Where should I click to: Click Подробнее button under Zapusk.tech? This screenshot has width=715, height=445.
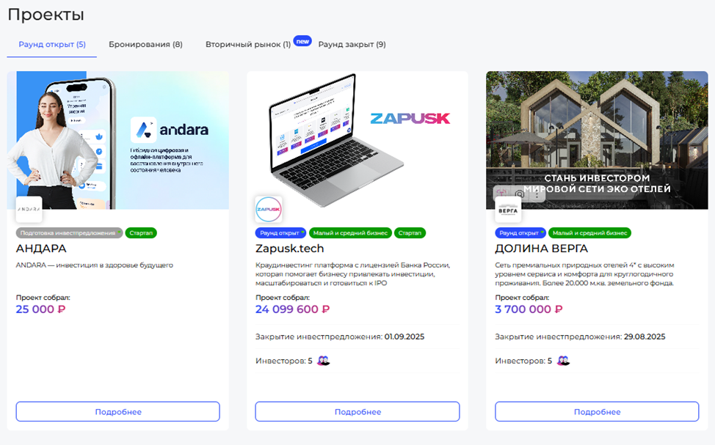click(357, 412)
